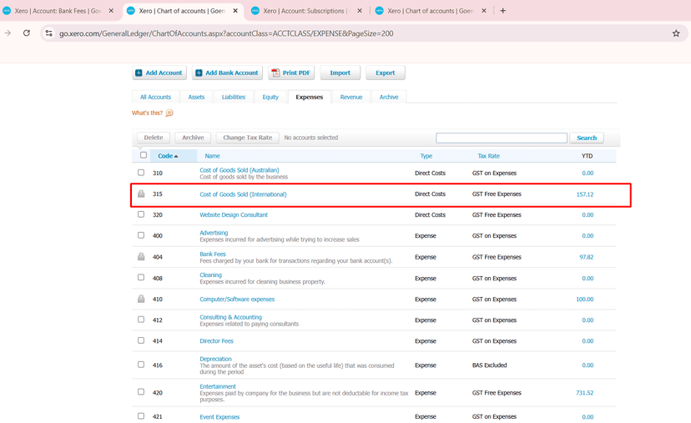691x423 pixels.
Task: Tick the select-all checkbox in table header
Action: click(144, 155)
